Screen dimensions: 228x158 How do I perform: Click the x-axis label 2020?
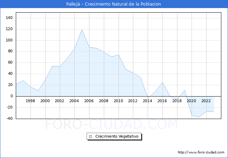(x=192, y=101)
